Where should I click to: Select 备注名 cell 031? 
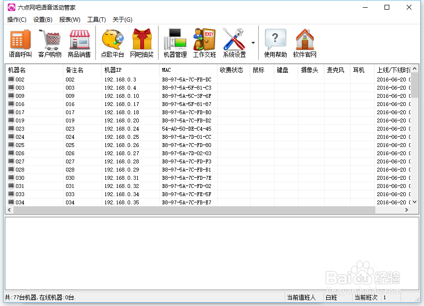[70, 186]
